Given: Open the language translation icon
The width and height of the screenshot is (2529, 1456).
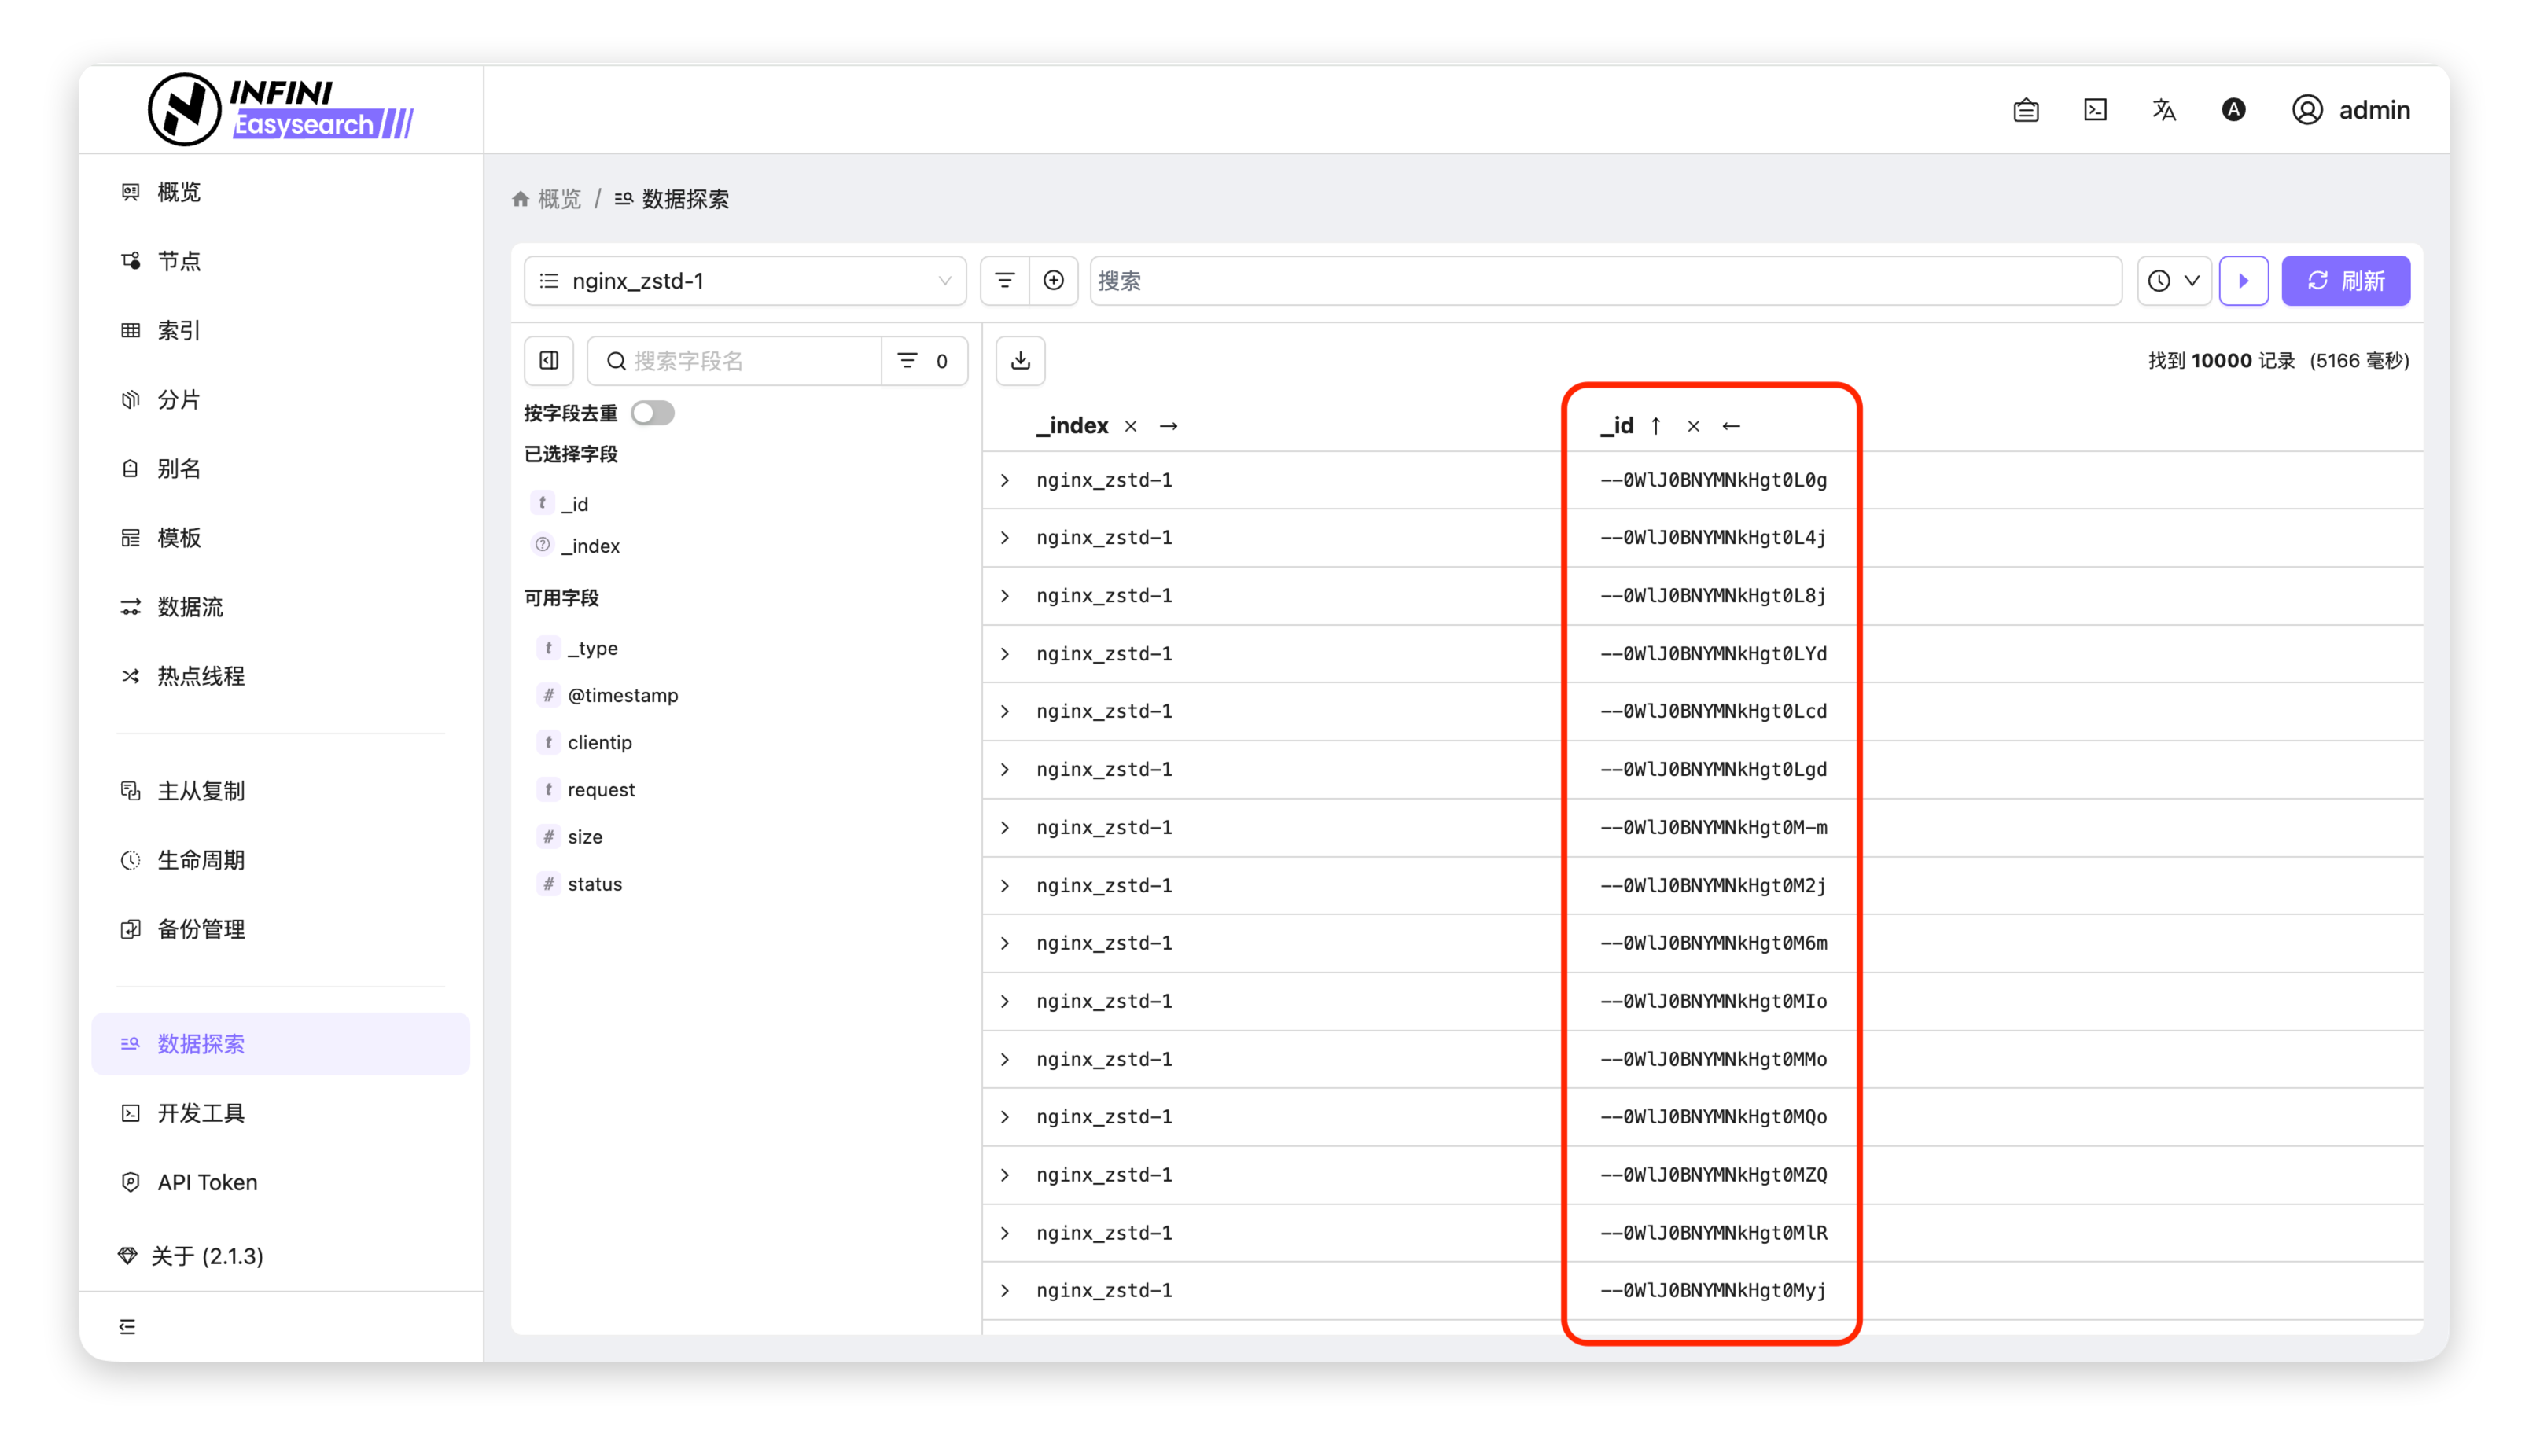Looking at the screenshot, I should pyautogui.click(x=2164, y=110).
